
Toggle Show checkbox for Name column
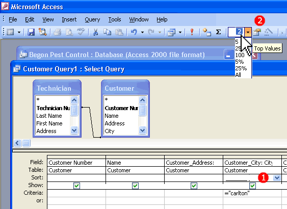coord(135,186)
